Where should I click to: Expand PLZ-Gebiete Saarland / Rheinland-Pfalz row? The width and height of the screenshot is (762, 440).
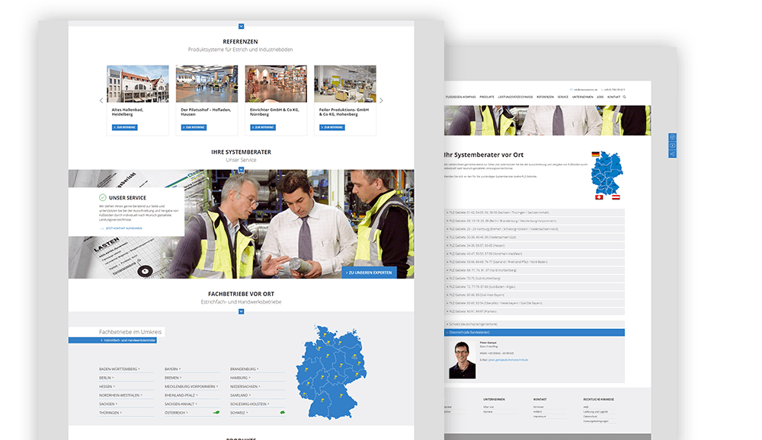point(535,263)
